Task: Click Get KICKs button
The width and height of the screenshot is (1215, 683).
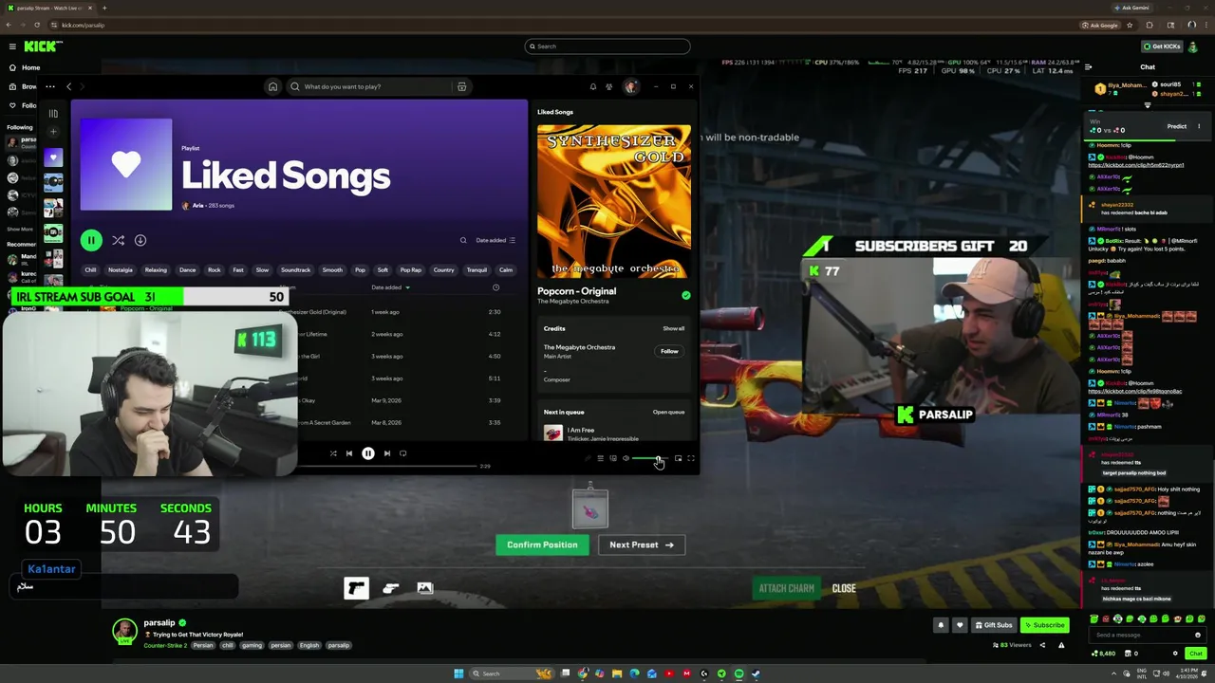Action: (x=1162, y=46)
